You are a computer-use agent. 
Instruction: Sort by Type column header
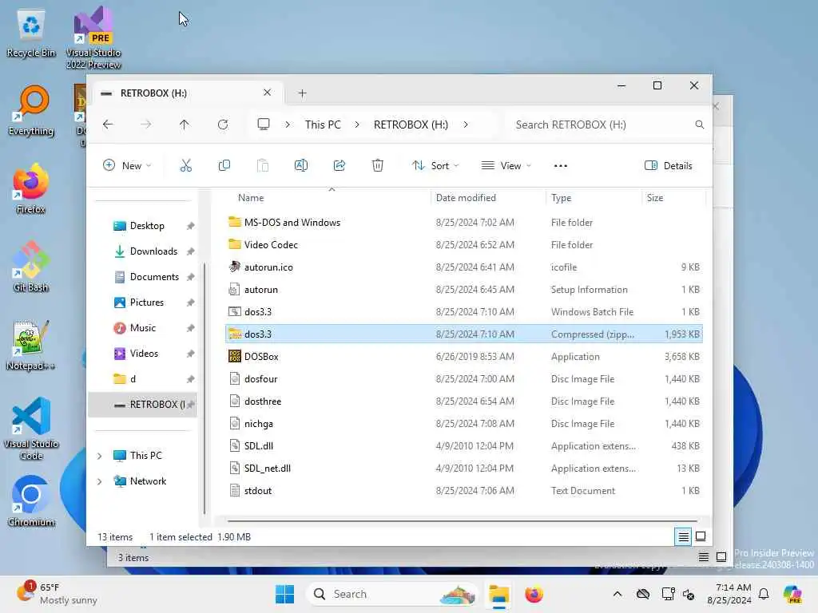tap(562, 198)
